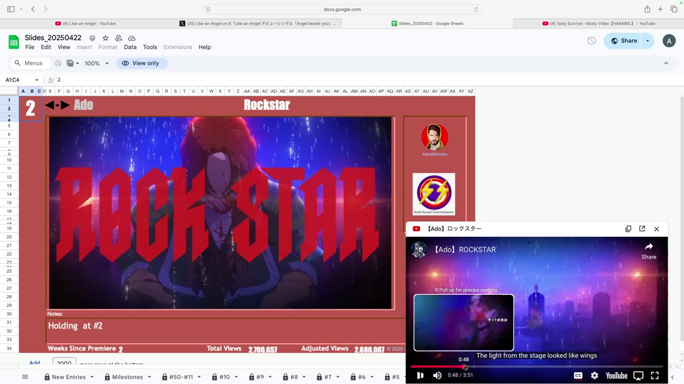Click the all sheets hamburger icon
684x384 pixels.
(25, 377)
